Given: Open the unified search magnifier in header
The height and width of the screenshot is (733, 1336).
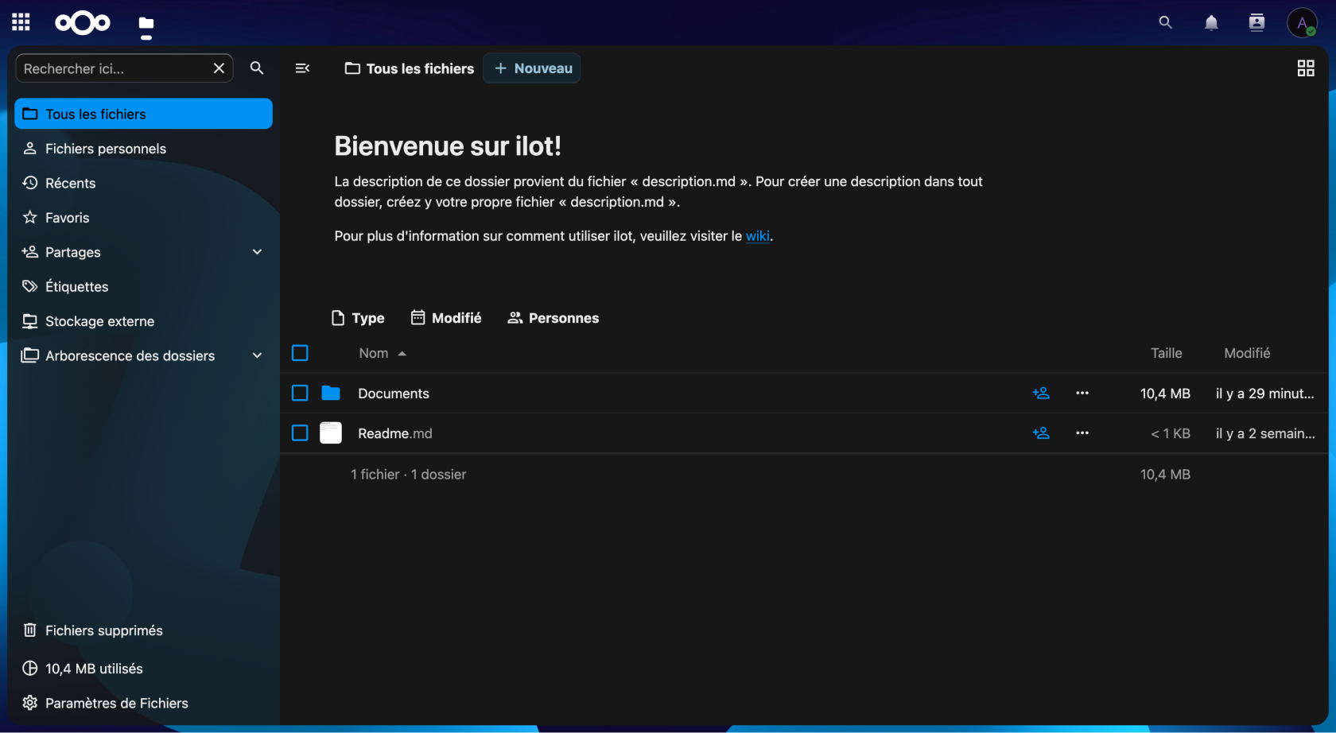Looking at the screenshot, I should pyautogui.click(x=1165, y=22).
